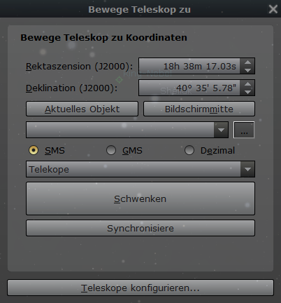Viewport: 281px width, 303px height.
Task: Open the empty dropdown list arrow
Action: (221, 130)
